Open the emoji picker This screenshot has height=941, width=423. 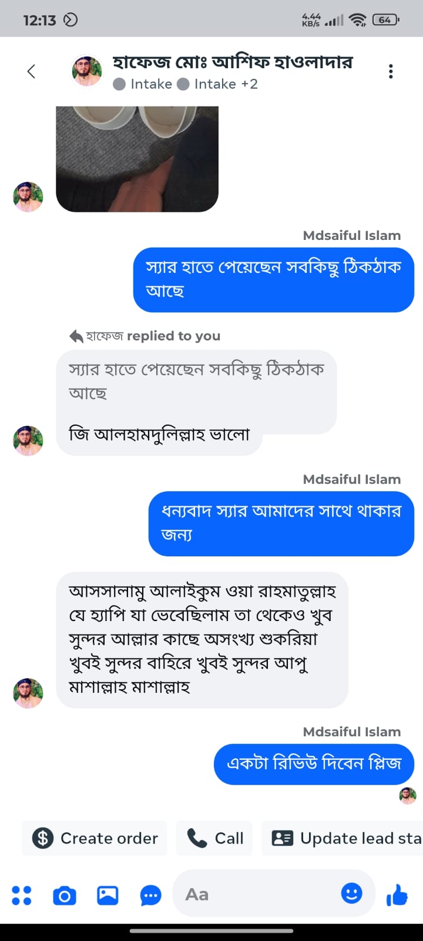(x=351, y=893)
